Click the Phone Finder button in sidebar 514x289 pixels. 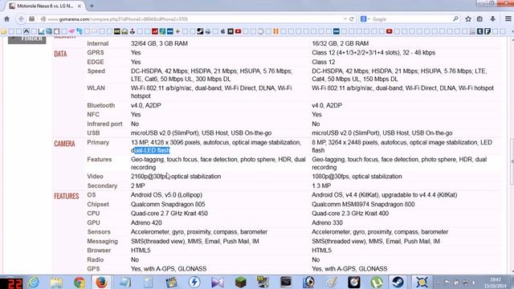(27, 39)
